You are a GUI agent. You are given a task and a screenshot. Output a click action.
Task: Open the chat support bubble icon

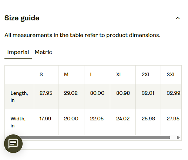(13, 144)
